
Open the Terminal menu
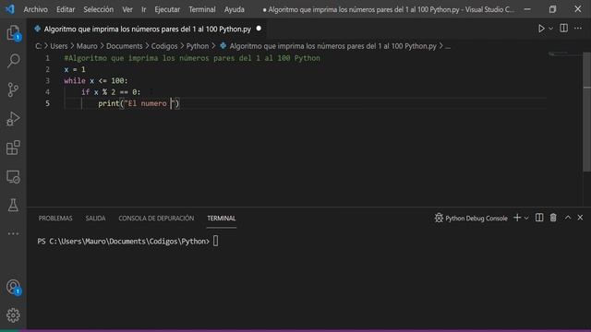pos(202,9)
